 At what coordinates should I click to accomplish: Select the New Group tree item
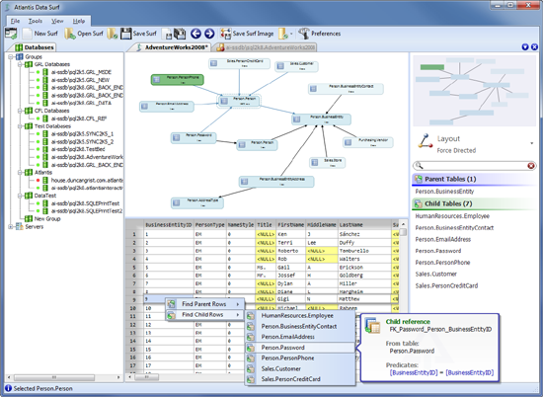click(47, 219)
